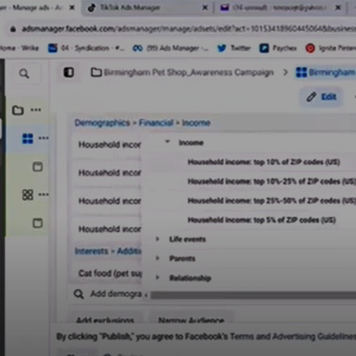Click the Financial breadcrumb link
This screenshot has height=356, width=356.
pyautogui.click(x=156, y=123)
